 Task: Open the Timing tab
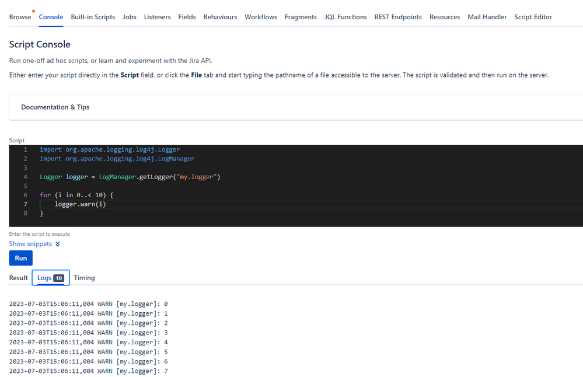(85, 278)
